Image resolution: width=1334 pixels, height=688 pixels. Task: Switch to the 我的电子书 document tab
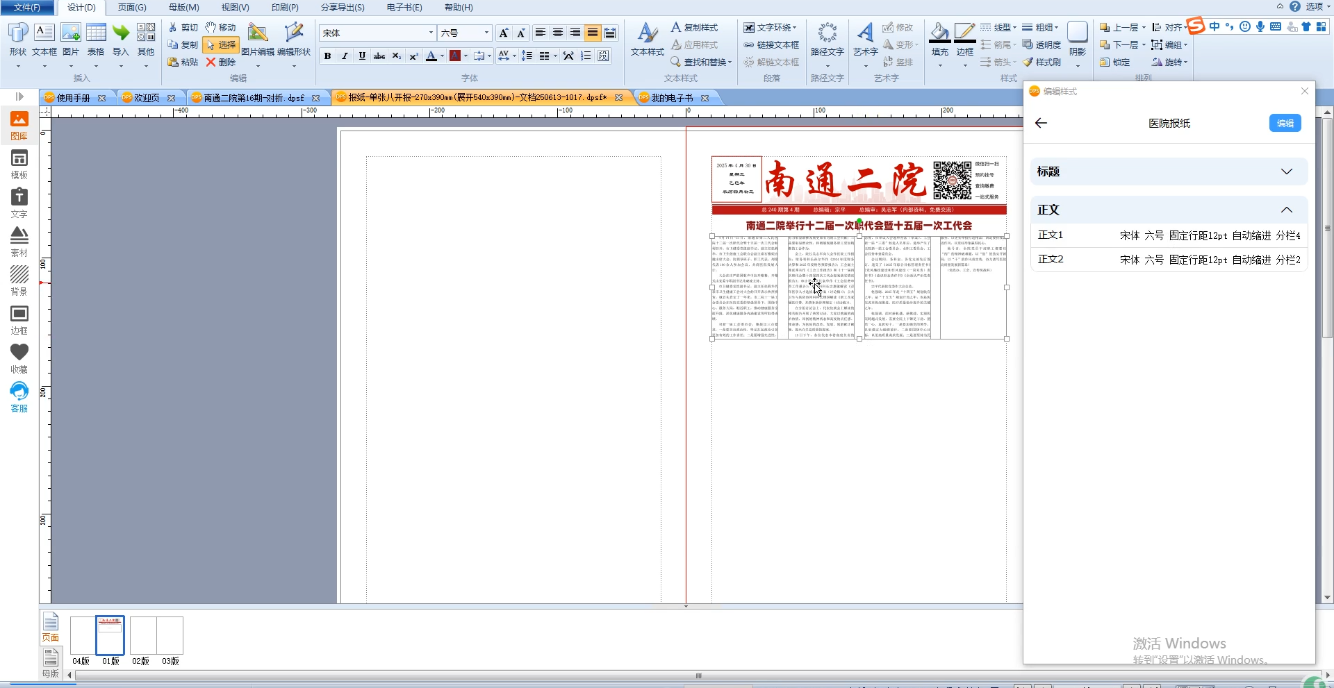[672, 98]
